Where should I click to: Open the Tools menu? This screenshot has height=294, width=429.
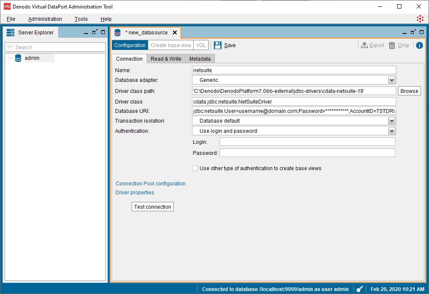pos(81,19)
